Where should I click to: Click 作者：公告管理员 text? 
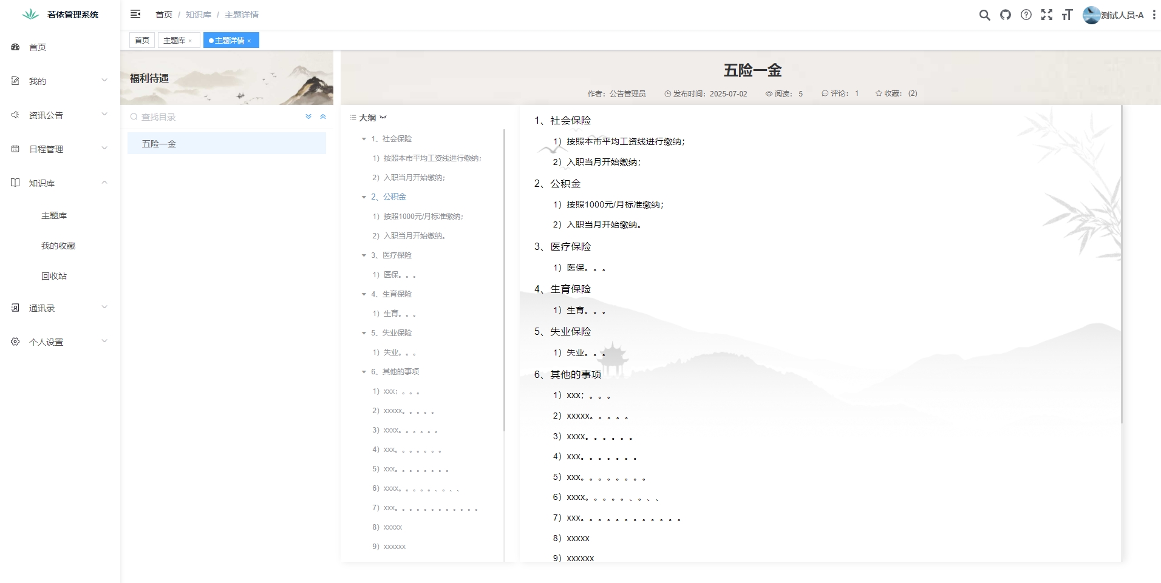tap(616, 94)
